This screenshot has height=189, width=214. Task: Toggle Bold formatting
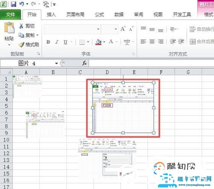[48, 42]
